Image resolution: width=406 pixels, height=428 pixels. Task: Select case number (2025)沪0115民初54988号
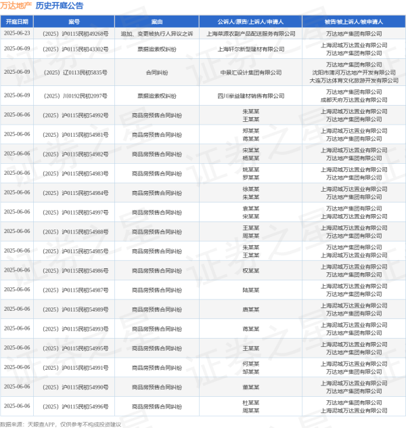[76, 232]
